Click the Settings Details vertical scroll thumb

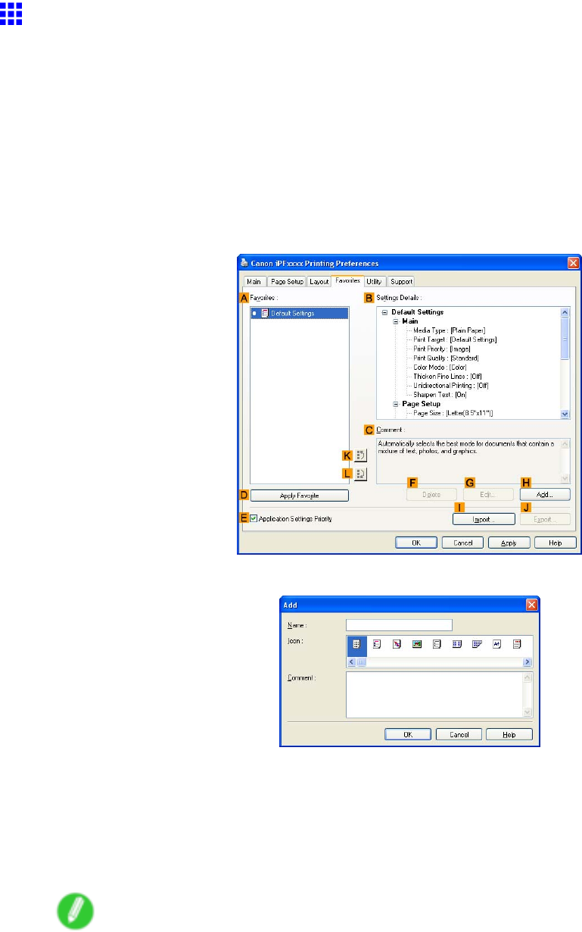click(565, 337)
